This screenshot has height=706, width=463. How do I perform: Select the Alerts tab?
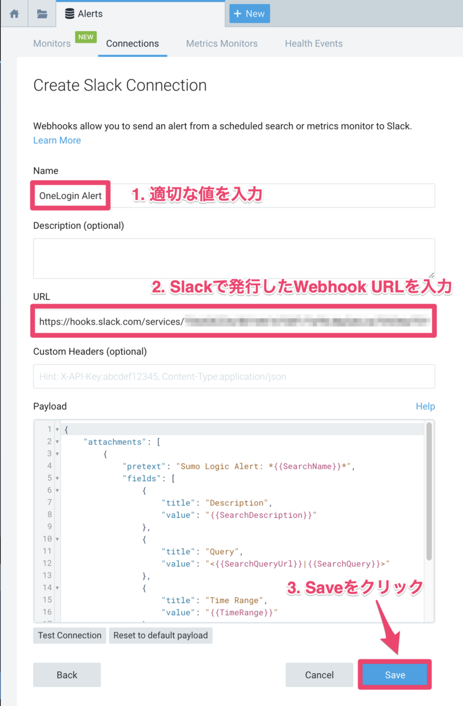140,14
